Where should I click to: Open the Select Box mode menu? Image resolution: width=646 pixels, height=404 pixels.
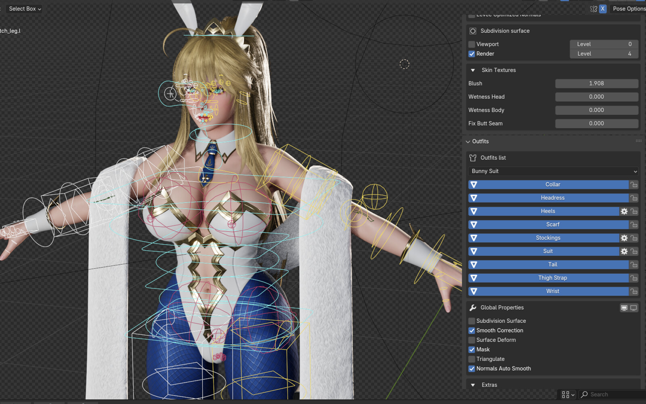point(23,8)
